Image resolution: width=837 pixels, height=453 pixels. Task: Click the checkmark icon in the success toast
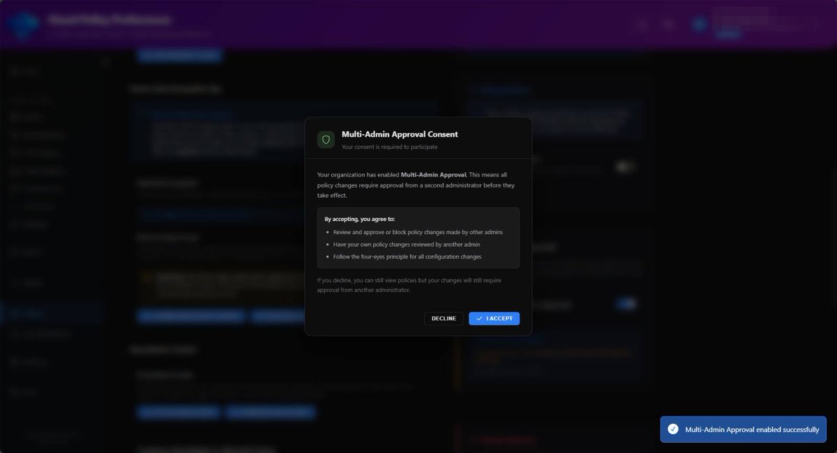click(672, 429)
